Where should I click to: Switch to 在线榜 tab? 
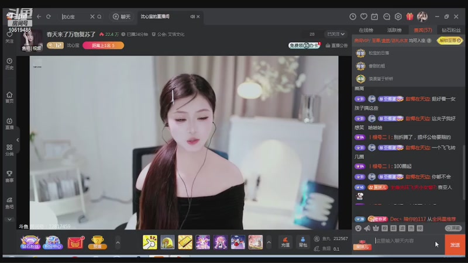(x=366, y=30)
